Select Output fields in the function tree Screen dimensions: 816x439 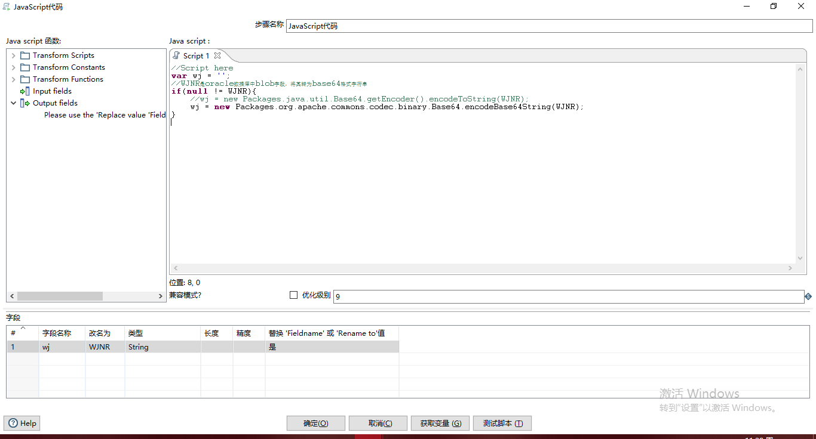click(x=56, y=103)
